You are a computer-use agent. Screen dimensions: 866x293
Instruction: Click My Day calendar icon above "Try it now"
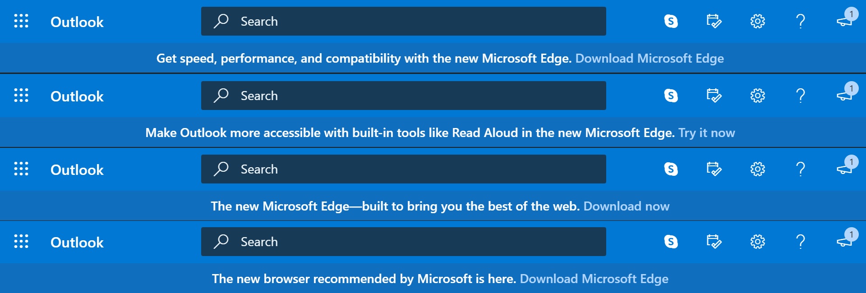(x=714, y=96)
